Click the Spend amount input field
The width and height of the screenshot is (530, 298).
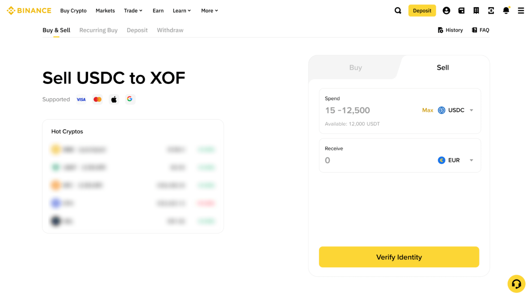coord(370,110)
